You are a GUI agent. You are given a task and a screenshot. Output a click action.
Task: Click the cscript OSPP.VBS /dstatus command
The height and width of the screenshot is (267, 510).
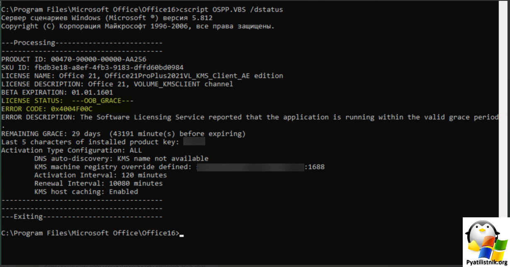tap(231, 10)
